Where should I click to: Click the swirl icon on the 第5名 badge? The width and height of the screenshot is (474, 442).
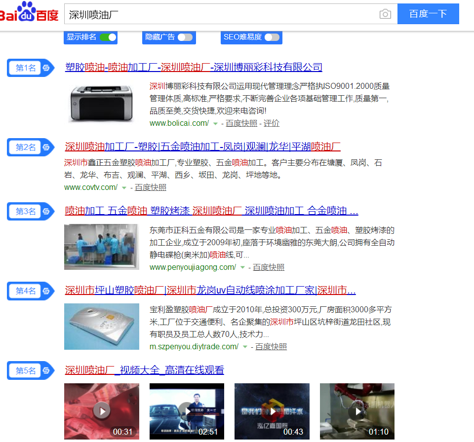click(x=46, y=370)
